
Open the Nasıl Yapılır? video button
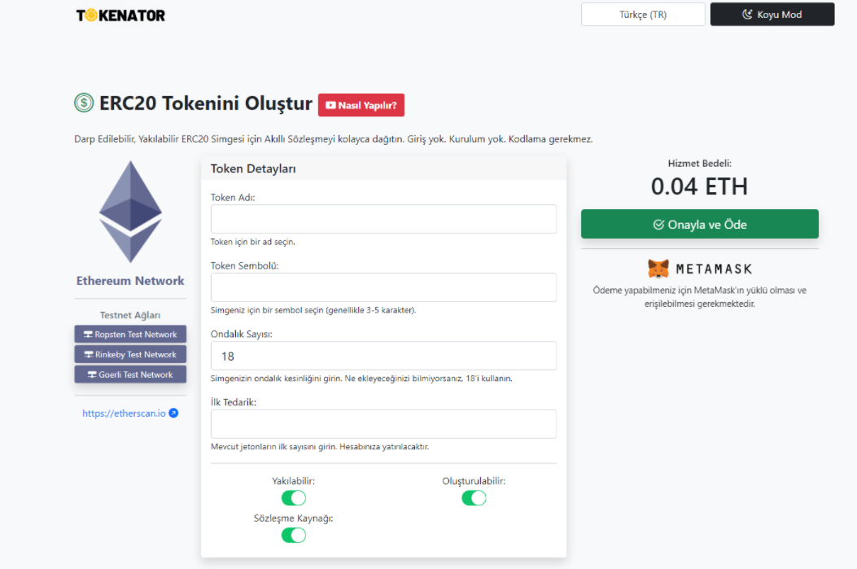(361, 105)
